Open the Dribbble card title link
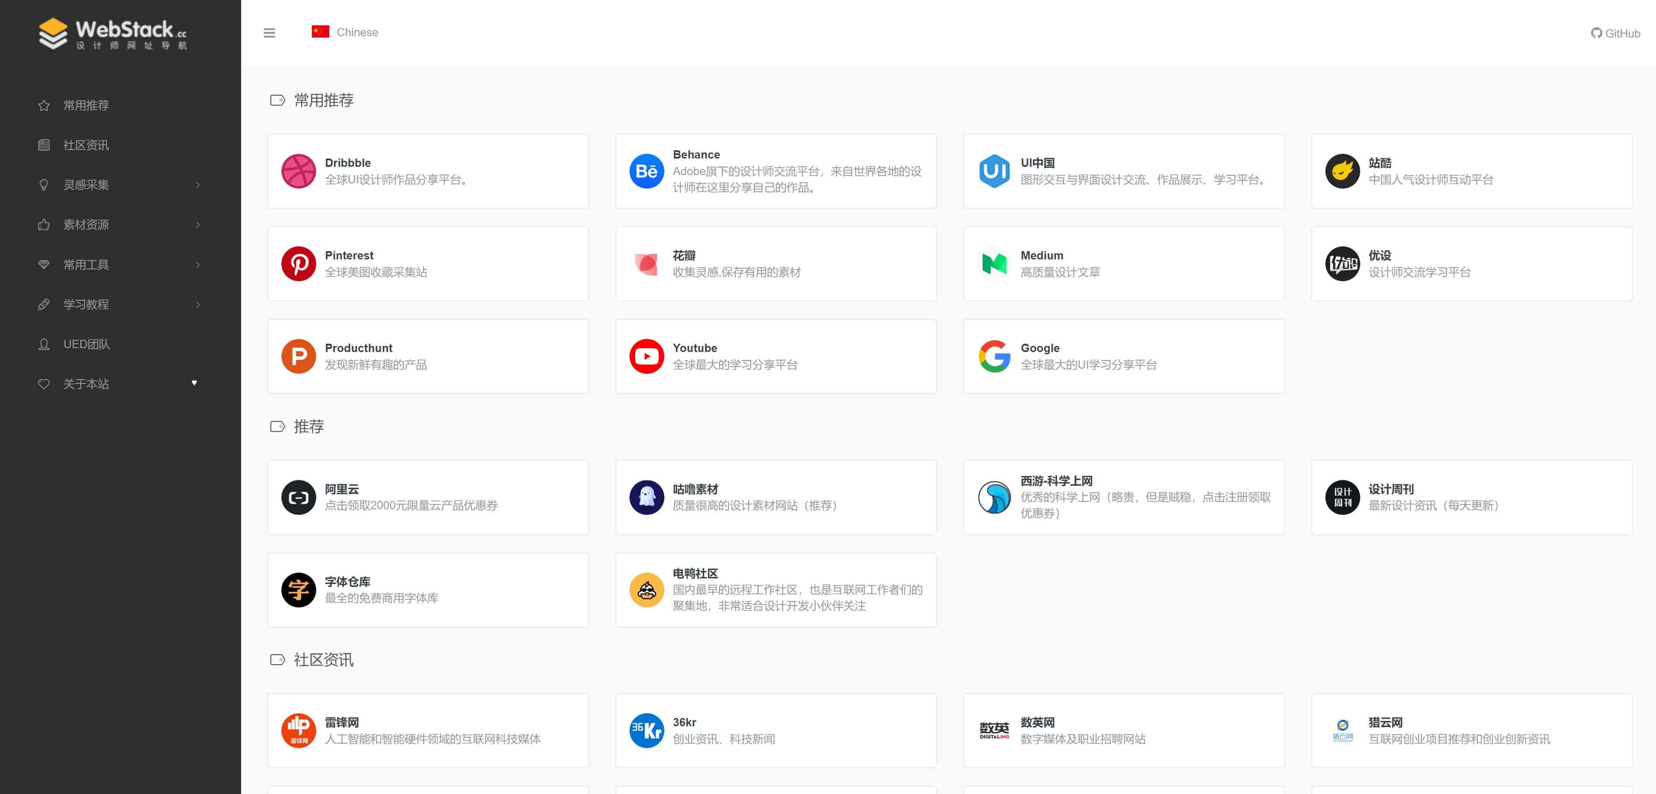Viewport: 1656px width, 794px height. 348,162
